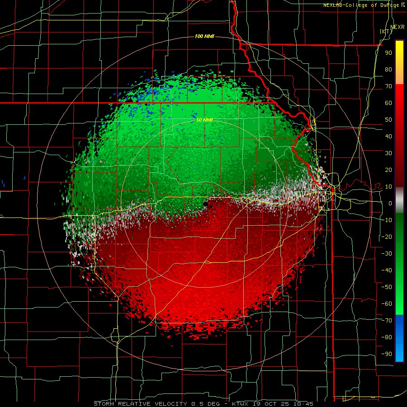The height and width of the screenshot is (407, 407).
Task: Click the black radar site dot at center
Action: pos(206,204)
